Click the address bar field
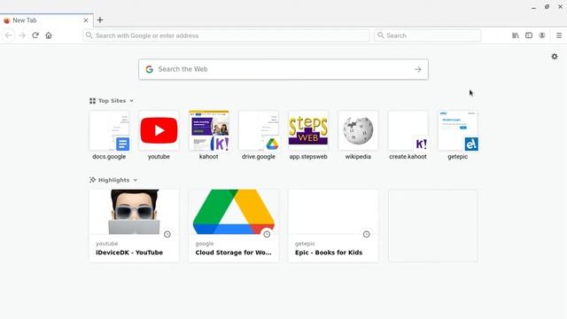Viewport: 567px width, 319px height. click(227, 35)
